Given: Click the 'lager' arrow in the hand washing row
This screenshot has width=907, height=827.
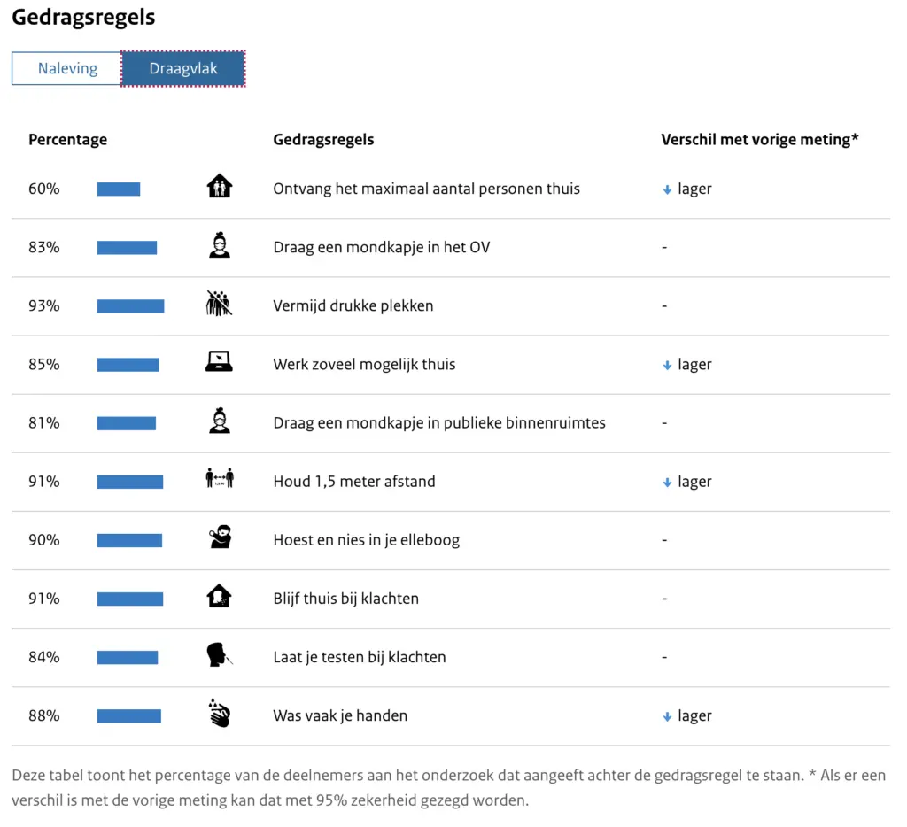Looking at the screenshot, I should point(668,716).
